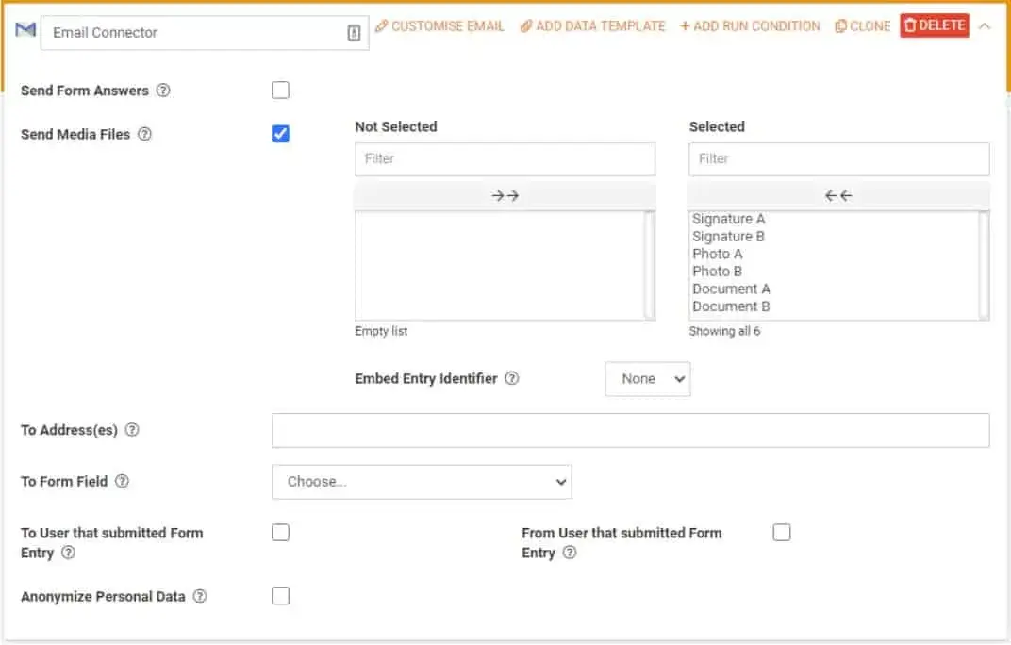The image size is (1011, 645).
Task: Select Photo A in Selected list
Action: tap(718, 254)
